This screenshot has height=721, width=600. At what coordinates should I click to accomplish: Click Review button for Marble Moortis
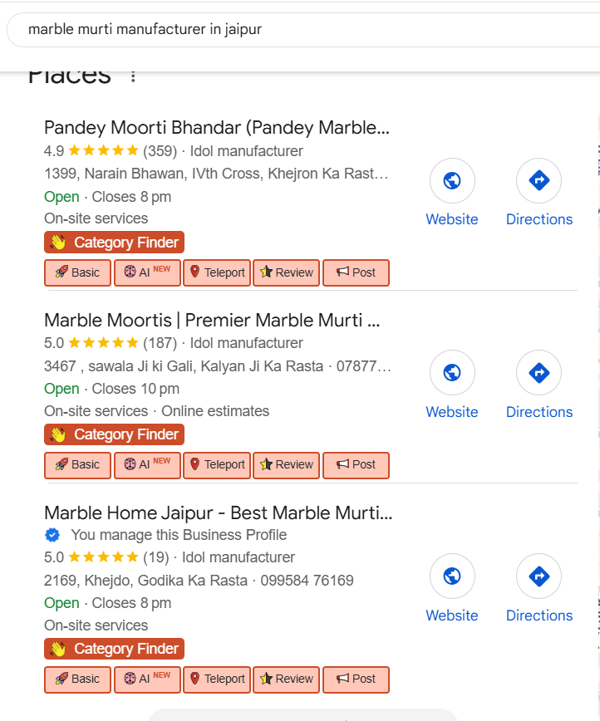286,465
